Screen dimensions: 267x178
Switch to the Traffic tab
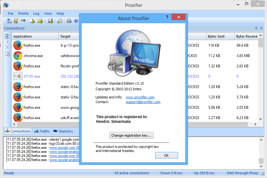[42, 131]
